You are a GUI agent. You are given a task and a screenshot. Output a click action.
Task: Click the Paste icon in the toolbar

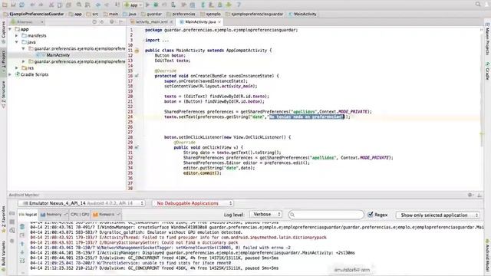coord(68,5)
